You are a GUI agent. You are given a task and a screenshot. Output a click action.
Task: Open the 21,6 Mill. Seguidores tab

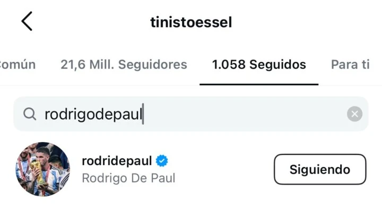(124, 65)
